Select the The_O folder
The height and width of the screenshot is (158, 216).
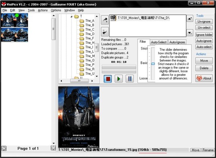pos(87,60)
